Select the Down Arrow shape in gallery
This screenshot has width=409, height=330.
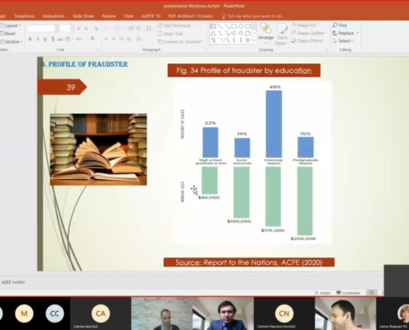(241, 33)
